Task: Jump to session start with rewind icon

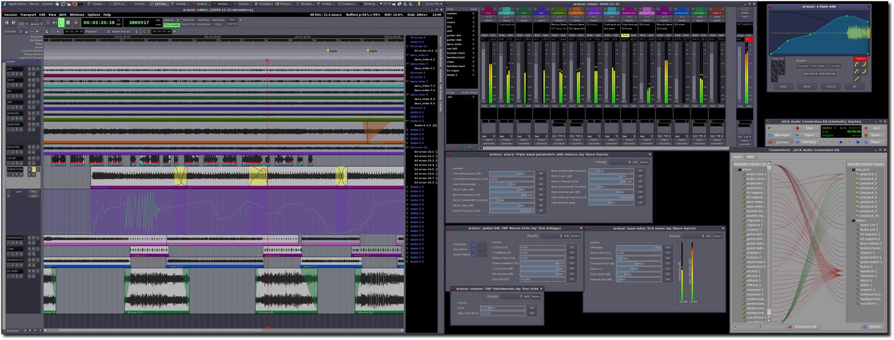Action: 7,22
